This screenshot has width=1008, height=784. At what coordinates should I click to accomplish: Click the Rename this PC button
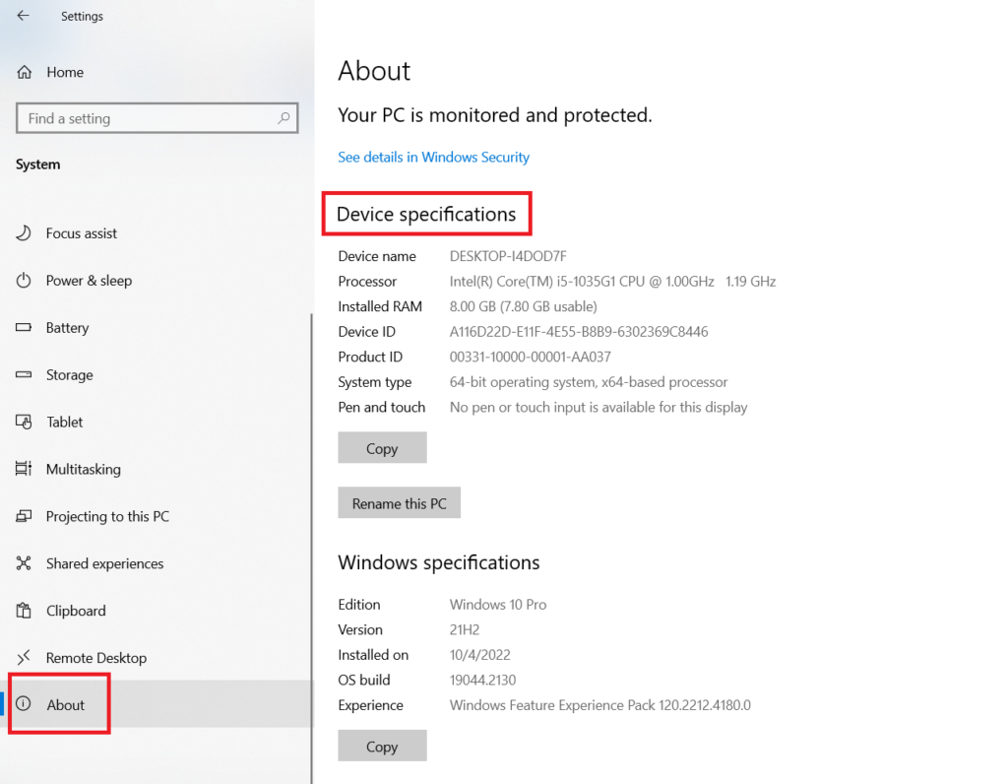400,503
